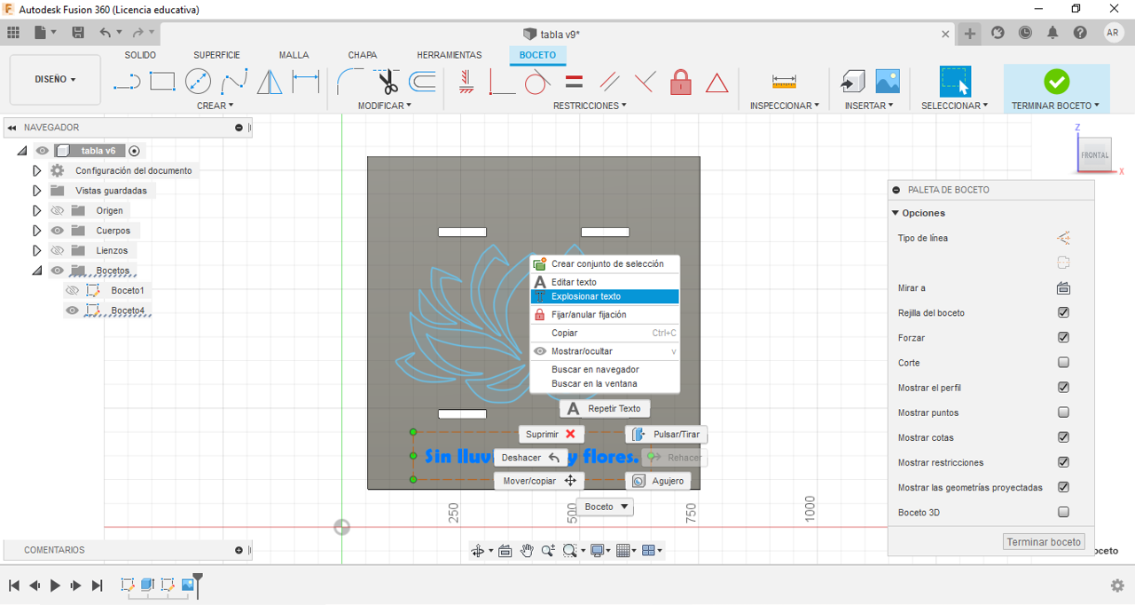Open the MODIFICAR dropdown menu
The height and width of the screenshot is (605, 1135).
pos(385,106)
